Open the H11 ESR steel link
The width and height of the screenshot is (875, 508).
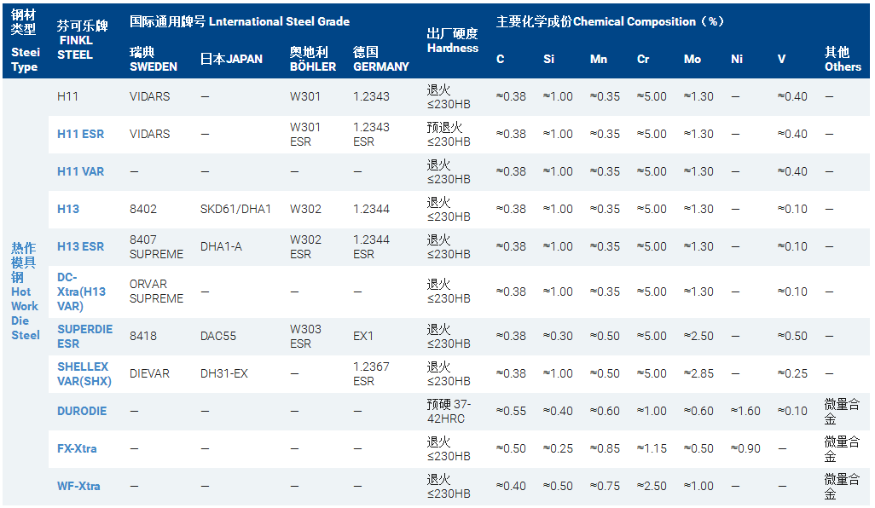(80, 134)
